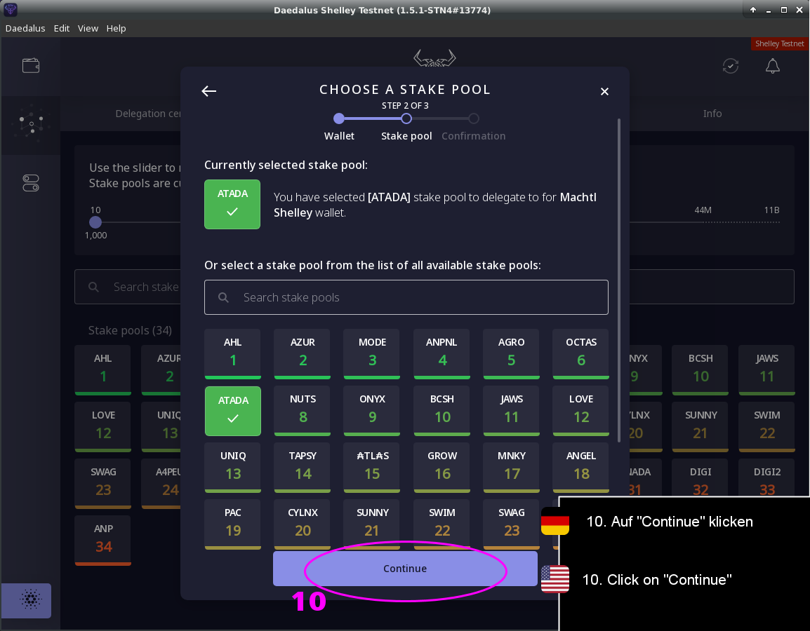The width and height of the screenshot is (810, 631).
Task: Click the Wallet step dot in the stepper
Action: point(339,118)
